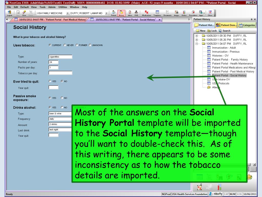Click the test tubes lab icon at panel bottom
This screenshot has height=197, width=262.
click(219, 187)
